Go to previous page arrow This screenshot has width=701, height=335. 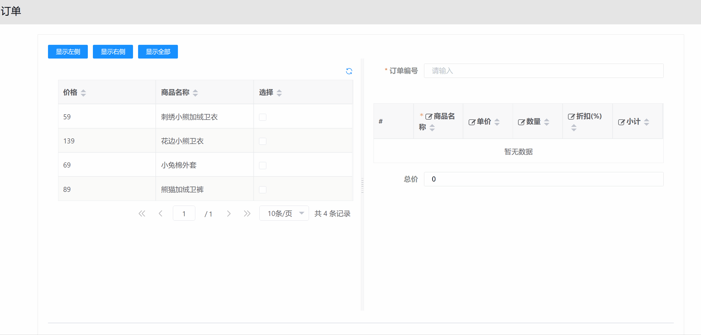pyautogui.click(x=161, y=214)
